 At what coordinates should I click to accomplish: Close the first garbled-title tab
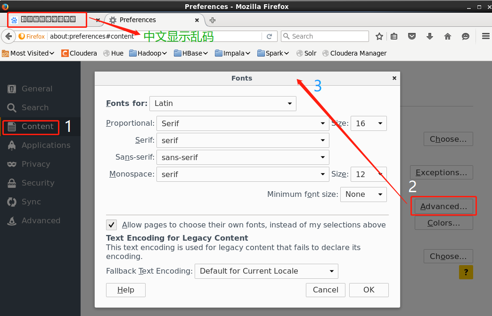(x=98, y=20)
